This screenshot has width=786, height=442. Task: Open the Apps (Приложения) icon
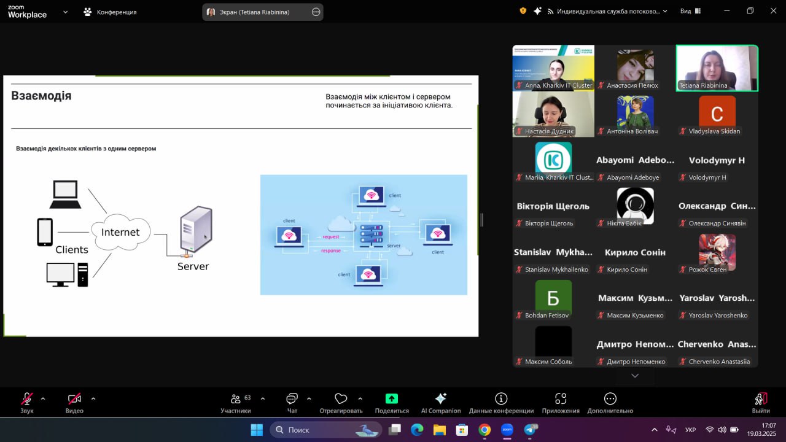point(561,398)
